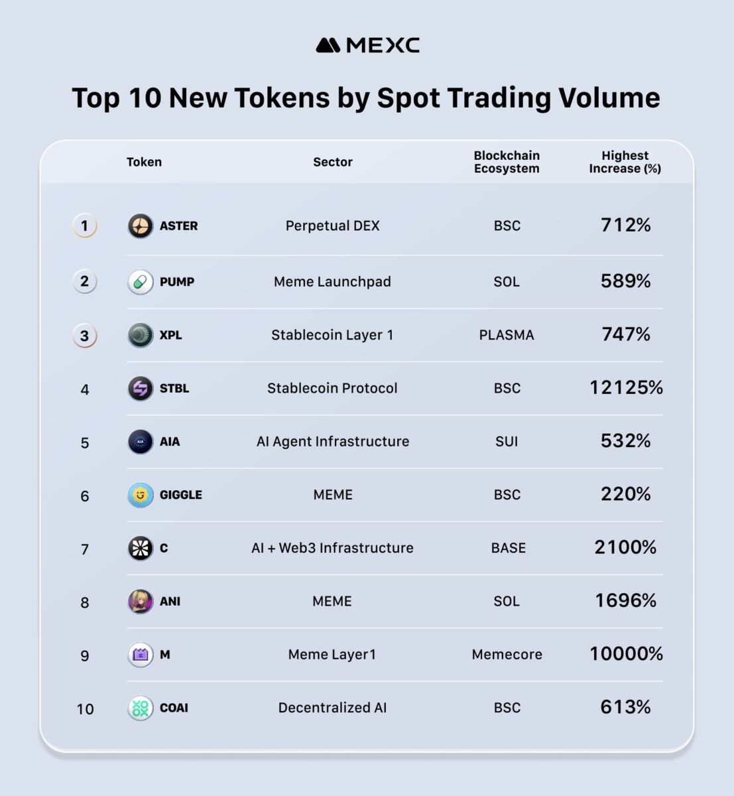Screen dimensions: 734x796
Task: Click the COAI token icon
Action: click(x=141, y=708)
